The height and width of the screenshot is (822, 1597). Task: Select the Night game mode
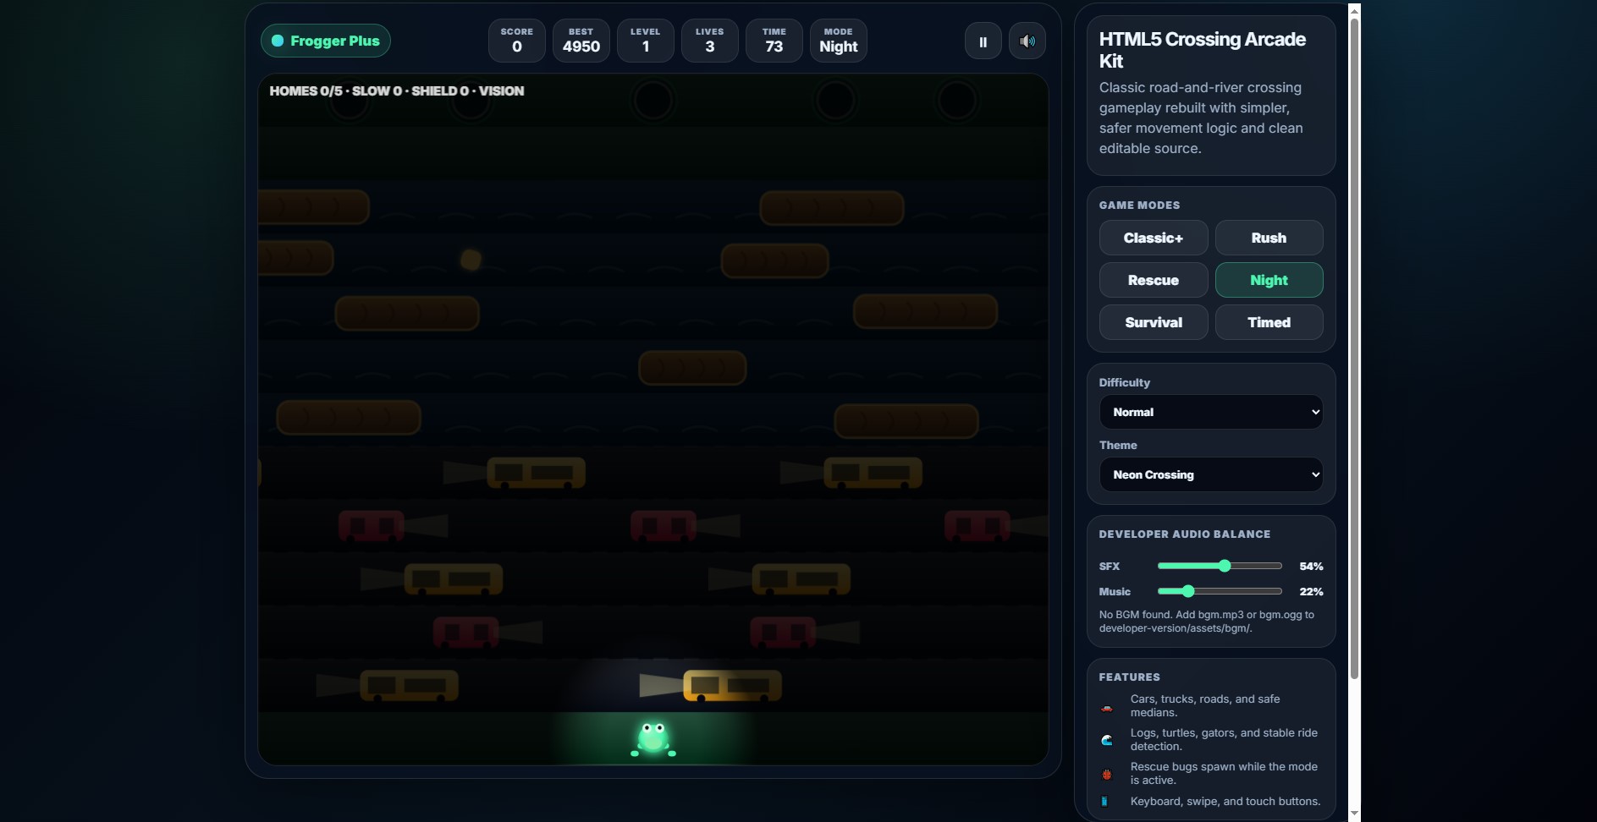1269,280
